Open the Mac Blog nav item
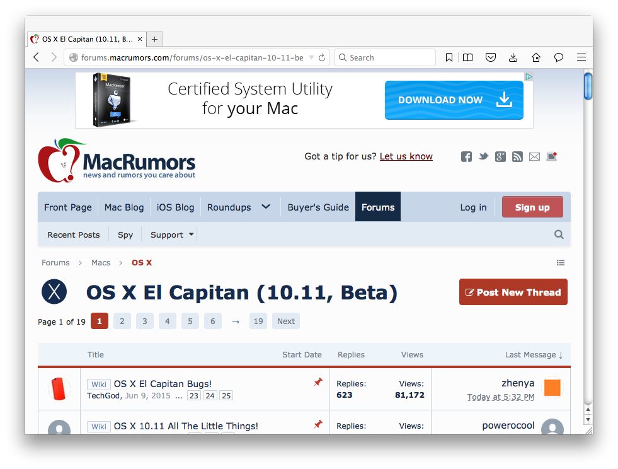The image size is (618, 469). [124, 207]
